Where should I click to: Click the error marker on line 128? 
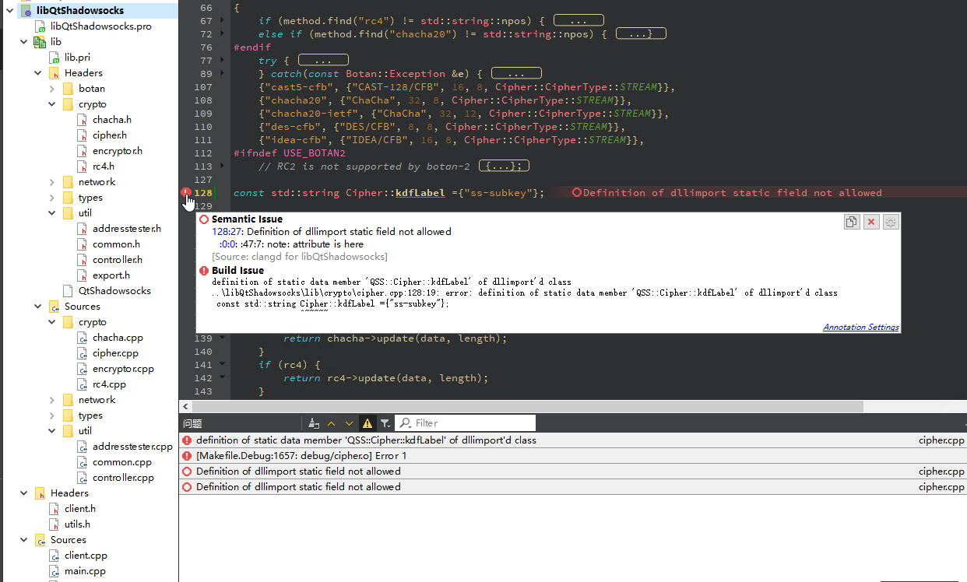[186, 192]
